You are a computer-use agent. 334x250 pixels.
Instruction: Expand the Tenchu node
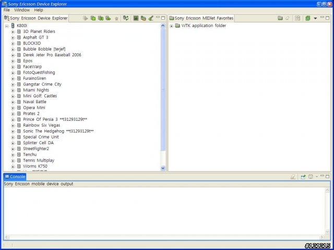[x=13, y=155]
